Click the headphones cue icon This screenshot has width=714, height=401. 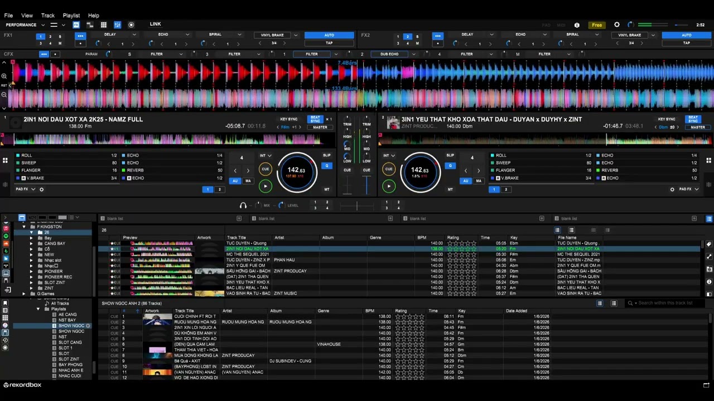pyautogui.click(x=243, y=206)
